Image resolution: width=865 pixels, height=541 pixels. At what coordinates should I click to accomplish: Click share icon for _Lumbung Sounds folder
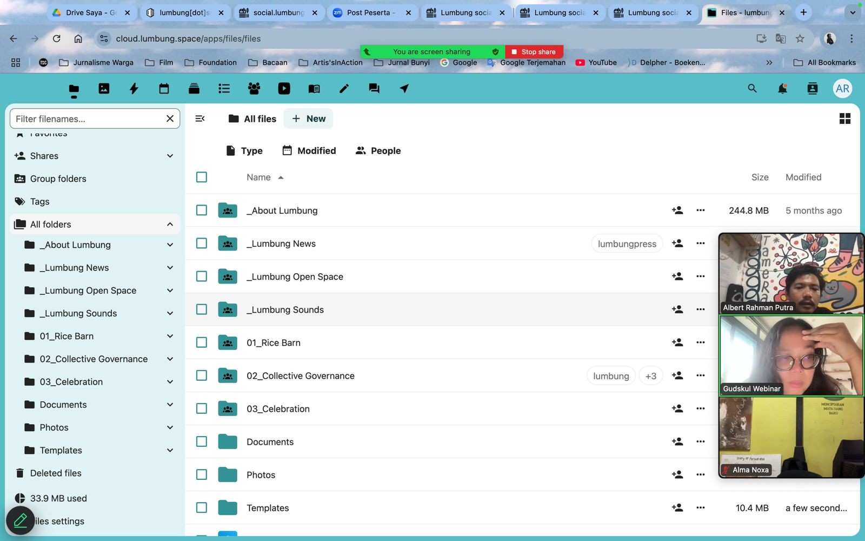point(677,309)
